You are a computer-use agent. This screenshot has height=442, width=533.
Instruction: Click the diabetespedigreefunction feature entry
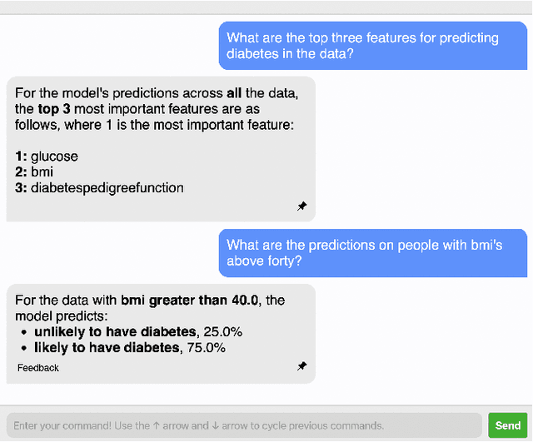pyautogui.click(x=107, y=187)
